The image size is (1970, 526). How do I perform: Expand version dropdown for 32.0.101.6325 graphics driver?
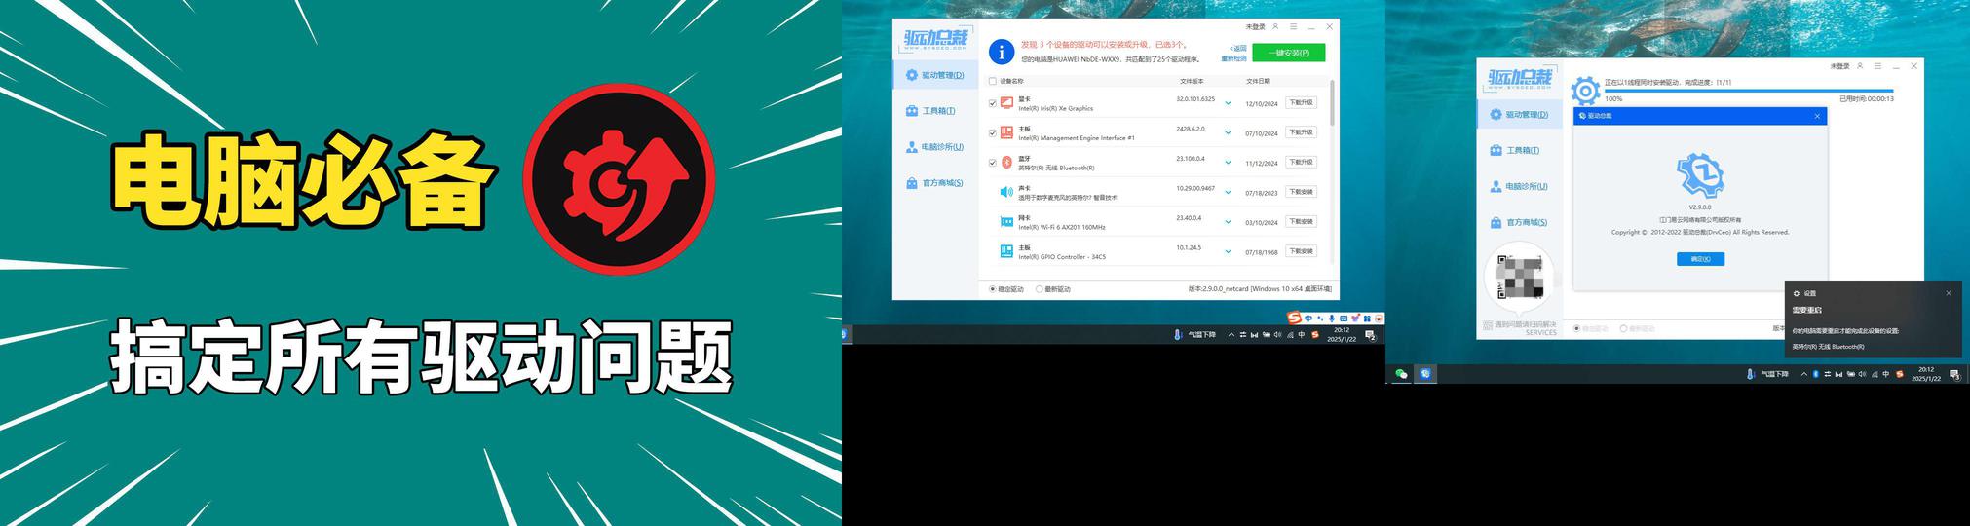(1228, 103)
